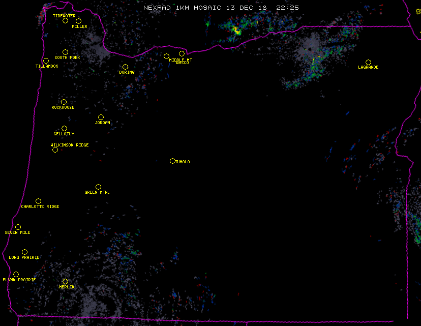
Task: Click the Rockhouse station circle
Action: [64, 102]
